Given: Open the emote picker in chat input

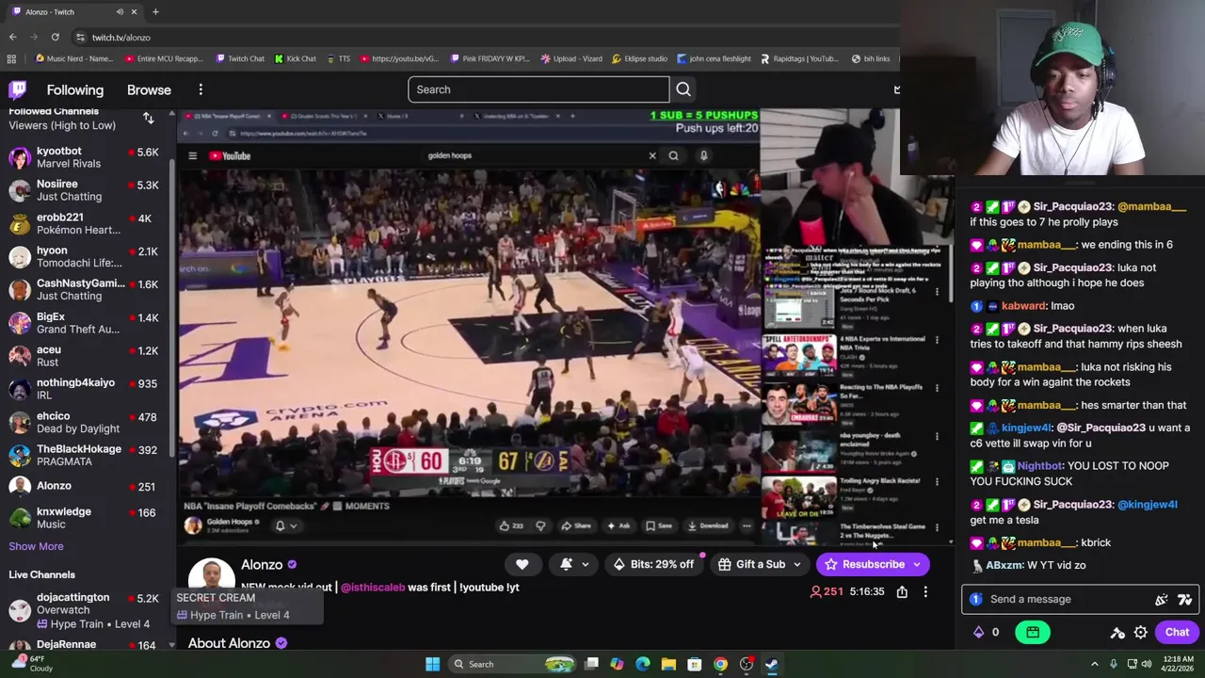Looking at the screenshot, I should pyautogui.click(x=1162, y=600).
